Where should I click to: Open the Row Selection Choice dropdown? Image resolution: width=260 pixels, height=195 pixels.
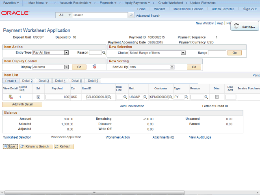(x=183, y=53)
